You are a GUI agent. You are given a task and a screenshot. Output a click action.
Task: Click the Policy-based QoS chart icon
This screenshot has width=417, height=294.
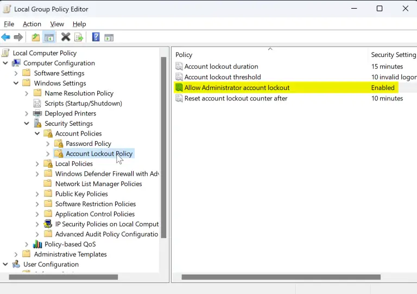pos(37,244)
